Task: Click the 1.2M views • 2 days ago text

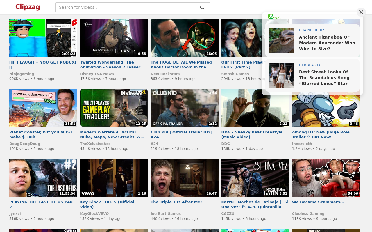Action: point(313,149)
